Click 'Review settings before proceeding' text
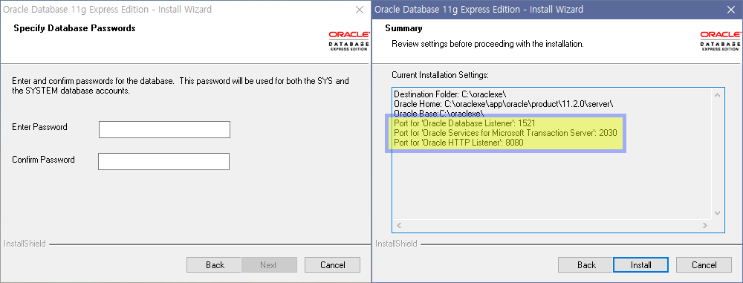 [x=487, y=44]
